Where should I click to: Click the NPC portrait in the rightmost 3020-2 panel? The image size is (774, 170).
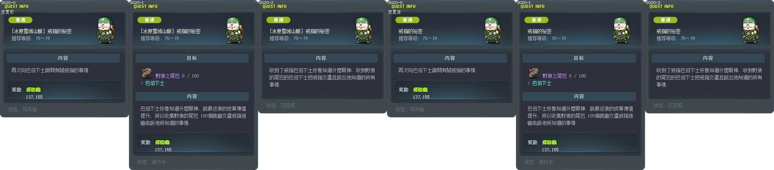(751, 30)
